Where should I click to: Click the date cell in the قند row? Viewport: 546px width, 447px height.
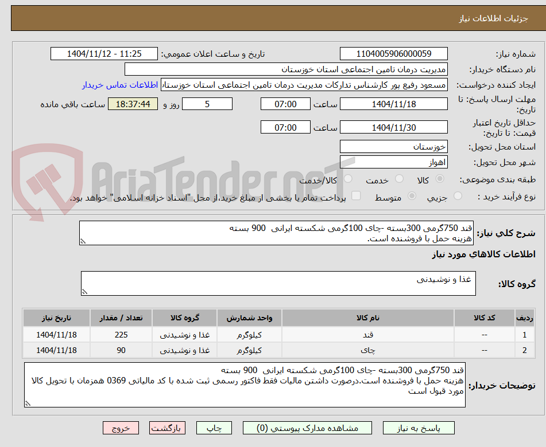coord(56,334)
